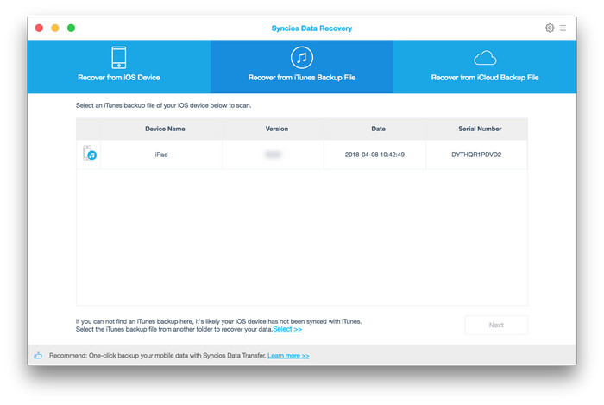Image resolution: width=604 pixels, height=405 pixels.
Task: Click the Serial Number column header
Action: point(480,129)
